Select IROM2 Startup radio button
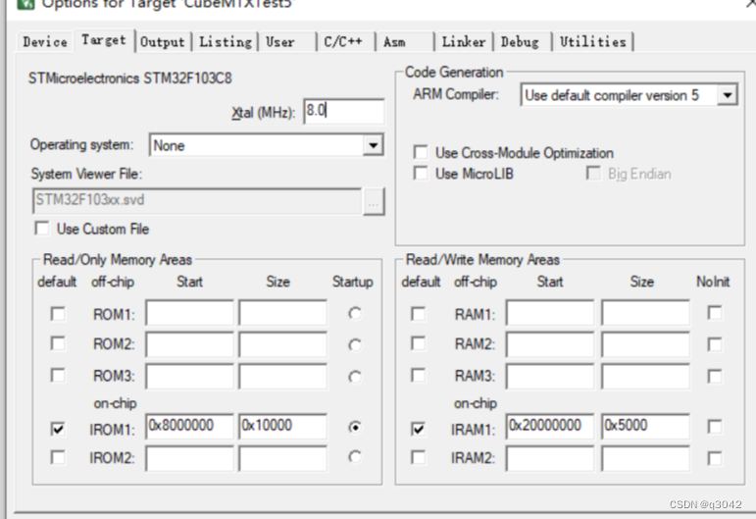This screenshot has height=519, width=756. (355, 456)
